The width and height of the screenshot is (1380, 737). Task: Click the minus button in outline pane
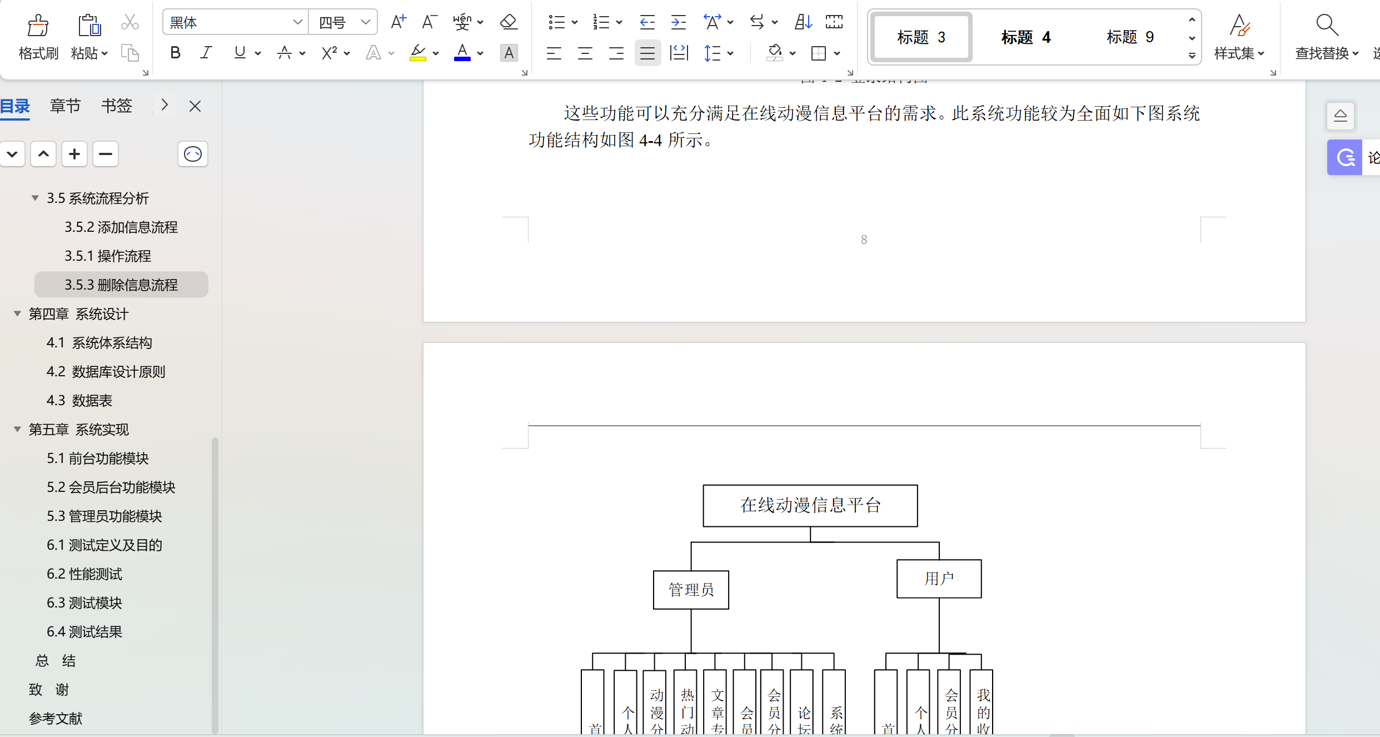[x=106, y=154]
